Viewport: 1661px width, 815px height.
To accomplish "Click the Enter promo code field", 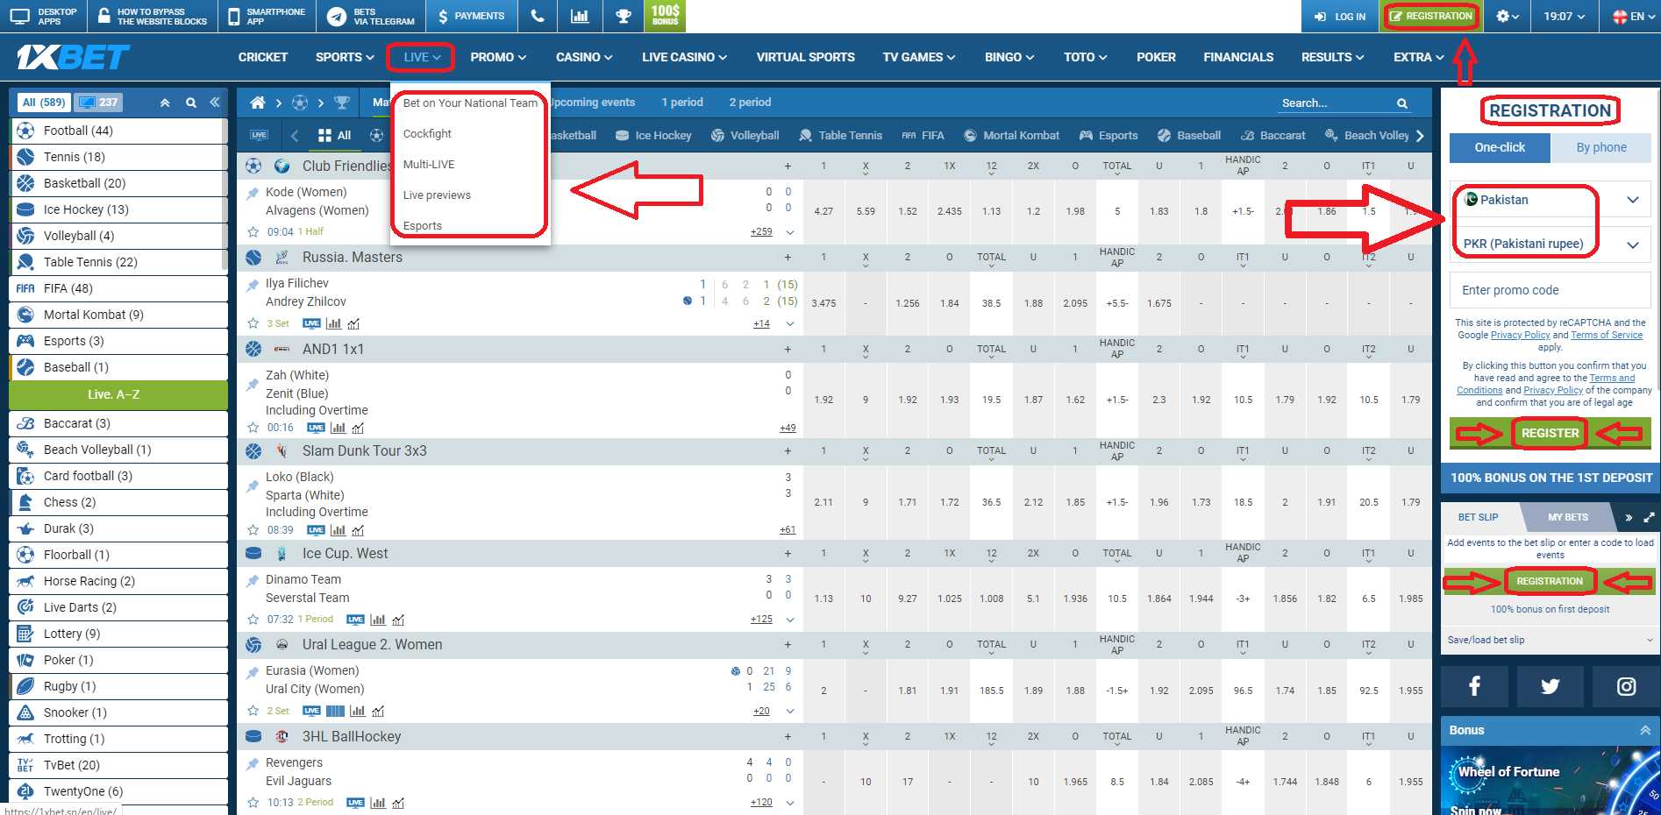I will pos(1550,290).
